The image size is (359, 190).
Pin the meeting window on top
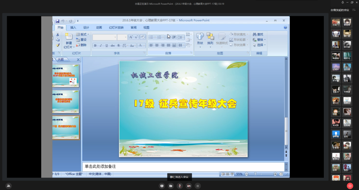tap(342, 3)
